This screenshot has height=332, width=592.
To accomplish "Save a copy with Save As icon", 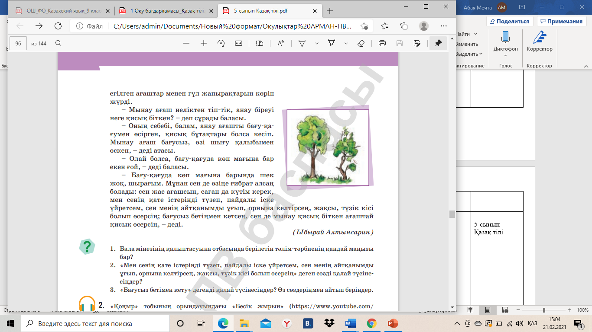I will [417, 43].
